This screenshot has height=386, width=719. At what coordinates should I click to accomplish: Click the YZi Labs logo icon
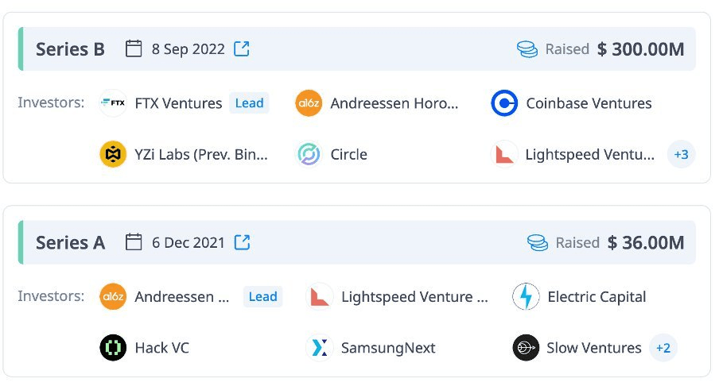[113, 154]
